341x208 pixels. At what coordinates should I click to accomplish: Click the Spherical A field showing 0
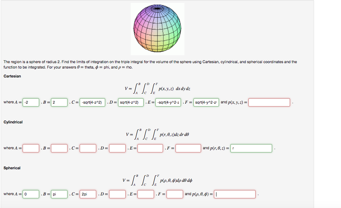tap(31, 194)
